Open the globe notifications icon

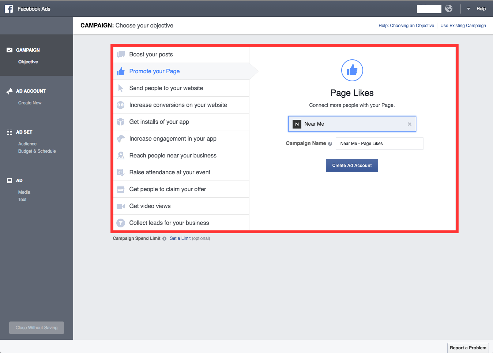[x=449, y=9]
